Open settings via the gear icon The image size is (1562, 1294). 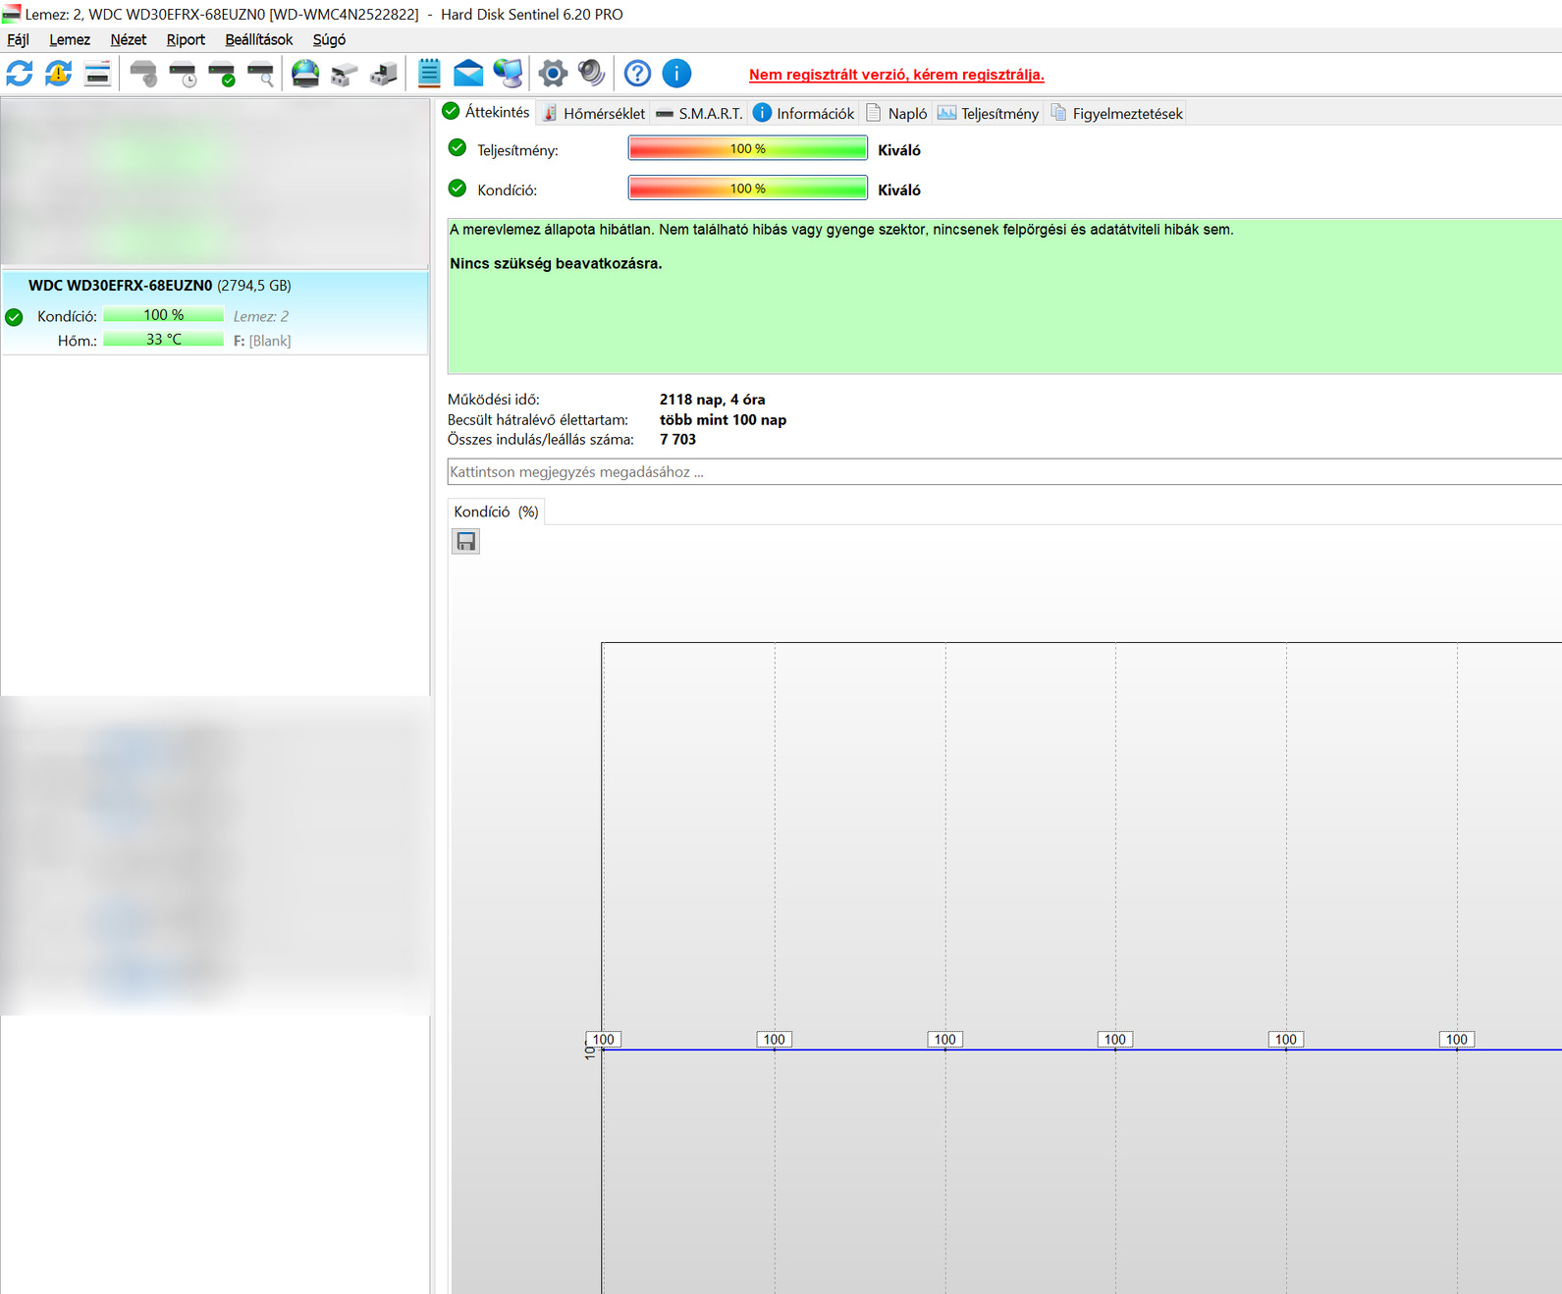553,74
